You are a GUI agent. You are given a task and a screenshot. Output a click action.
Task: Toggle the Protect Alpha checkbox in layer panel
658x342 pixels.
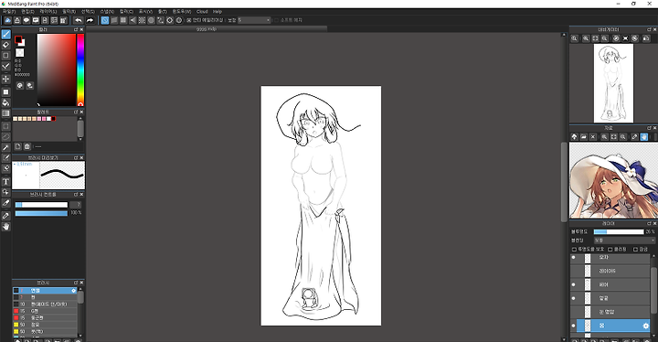tap(574, 250)
